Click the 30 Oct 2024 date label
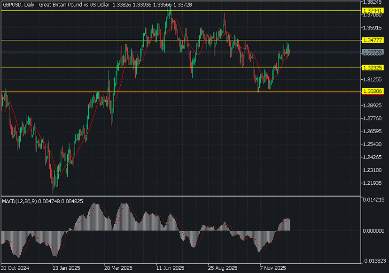Screen dimensions: 389x273 pos(15,269)
